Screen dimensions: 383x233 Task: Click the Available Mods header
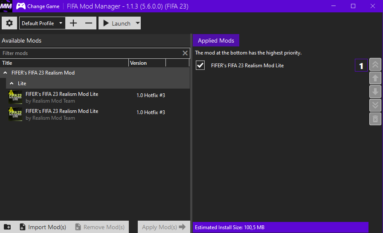pos(21,40)
